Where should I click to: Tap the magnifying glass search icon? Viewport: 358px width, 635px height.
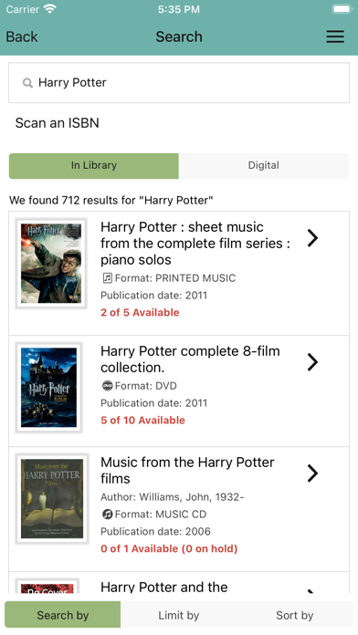click(27, 83)
